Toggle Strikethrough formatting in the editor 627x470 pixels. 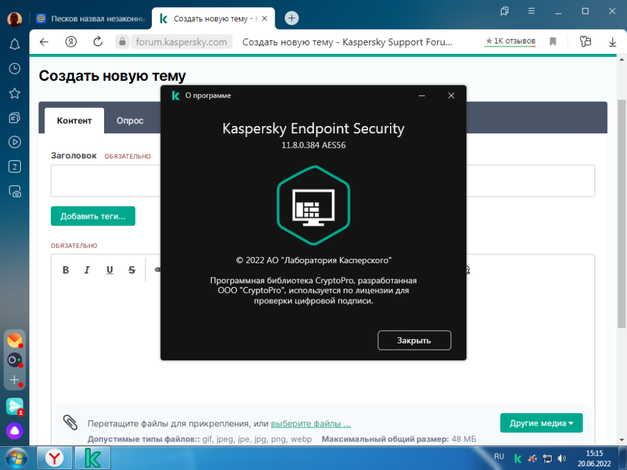132,270
